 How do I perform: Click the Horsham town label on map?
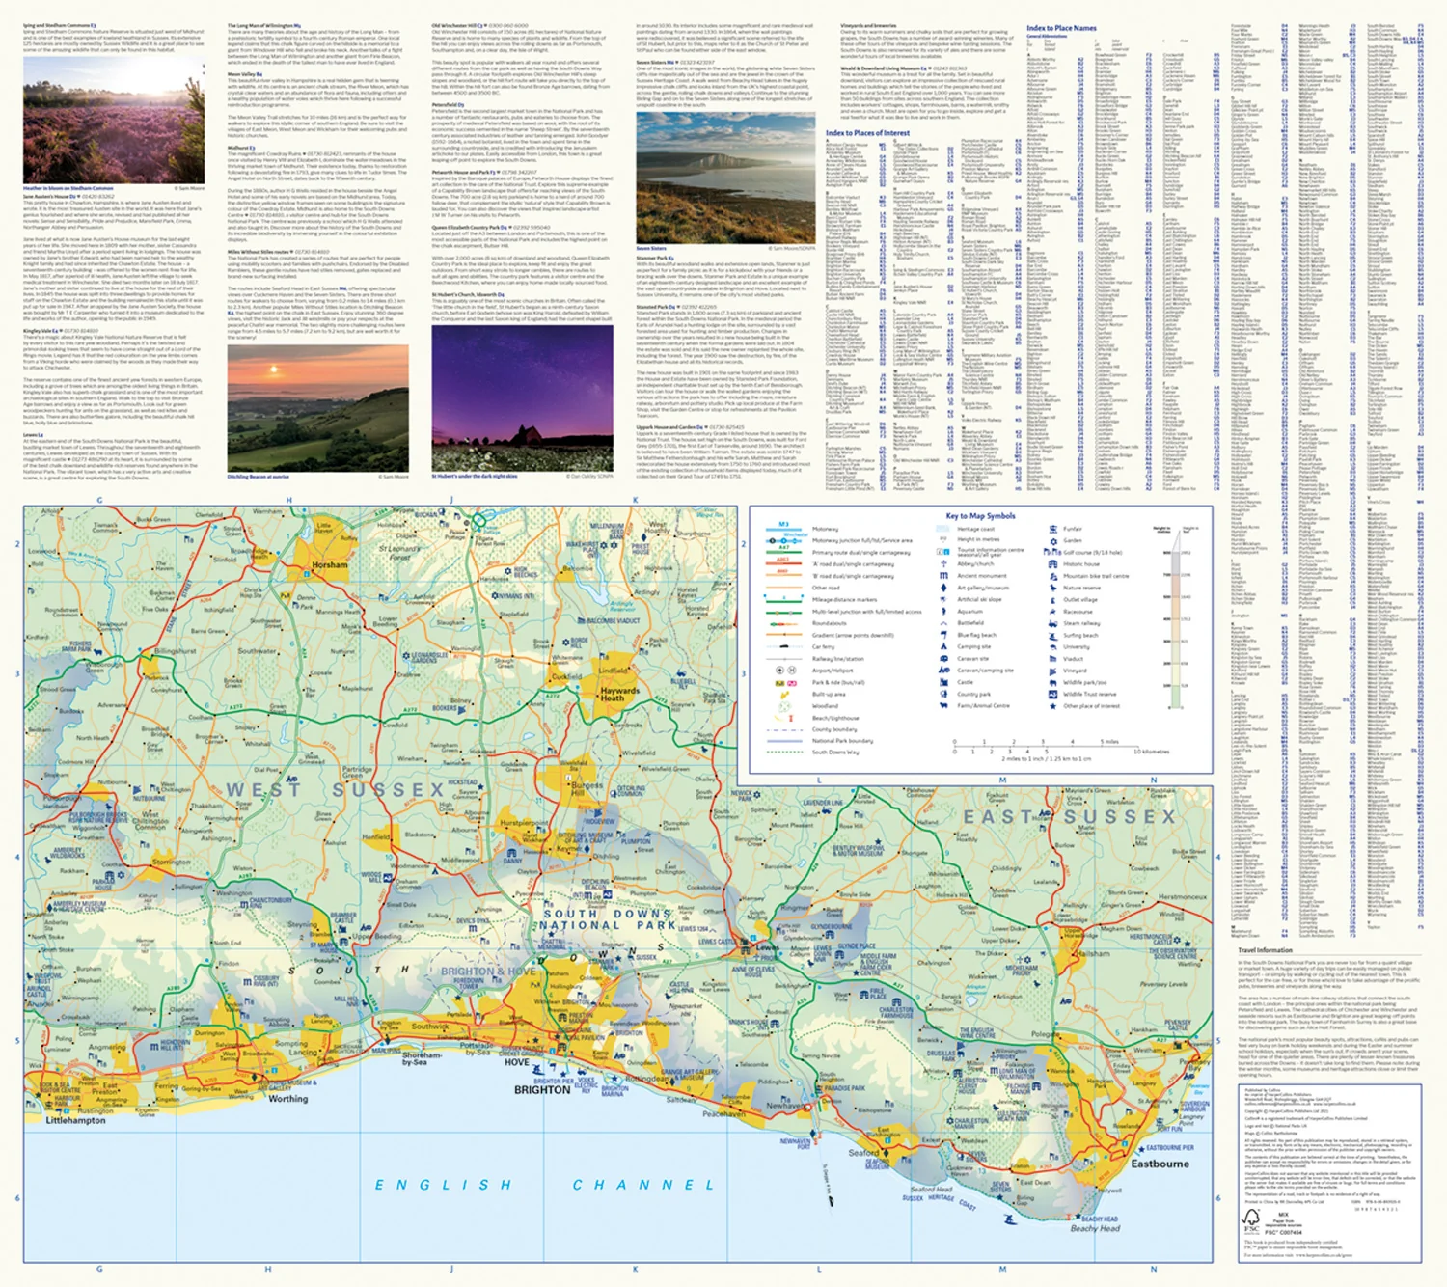point(330,565)
